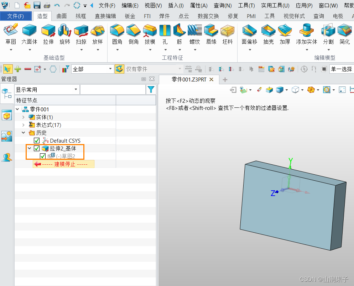Close the 管理器 manager panel
Viewport: 354px width, 286px height.
click(x=152, y=79)
